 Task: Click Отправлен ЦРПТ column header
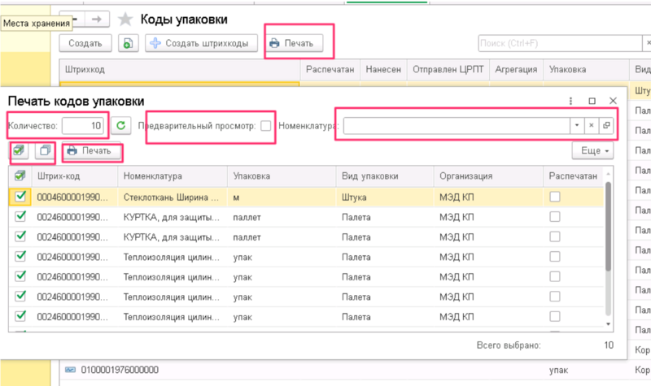click(448, 69)
